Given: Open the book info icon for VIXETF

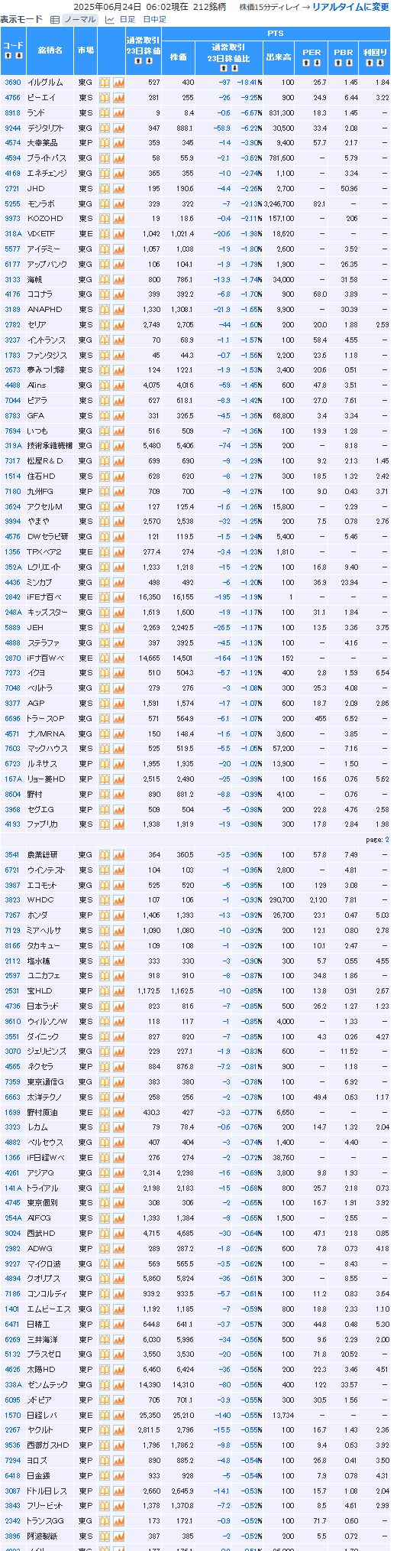Looking at the screenshot, I should coord(105,234).
